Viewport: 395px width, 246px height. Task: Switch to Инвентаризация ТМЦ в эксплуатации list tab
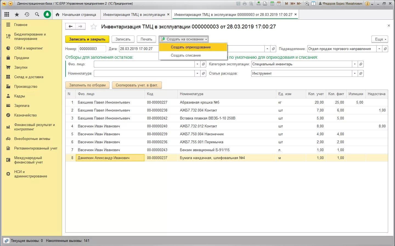tap(134, 14)
